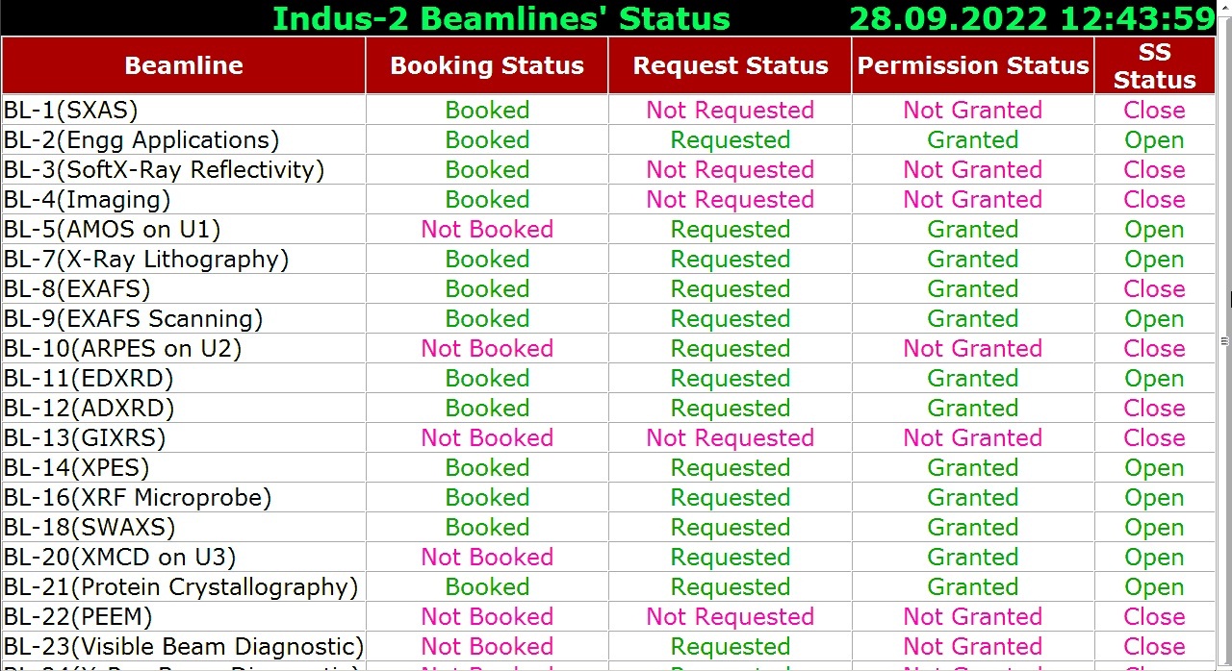Select the BL-11(EDXRD) beamline name
The image size is (1232, 671).
89,378
